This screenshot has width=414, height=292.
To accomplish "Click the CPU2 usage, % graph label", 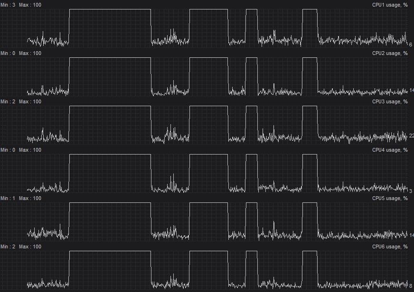I will tap(390, 53).
